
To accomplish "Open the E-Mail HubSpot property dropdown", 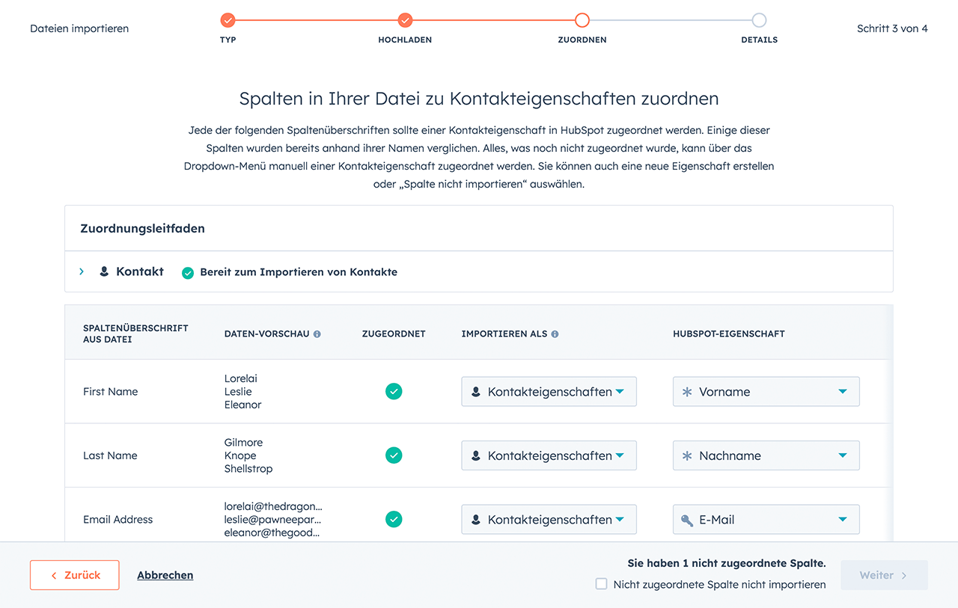I will pos(766,520).
